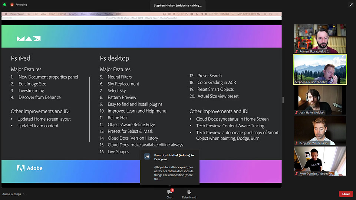Click the Wi-Fi icon in the menu bar

point(216,14)
